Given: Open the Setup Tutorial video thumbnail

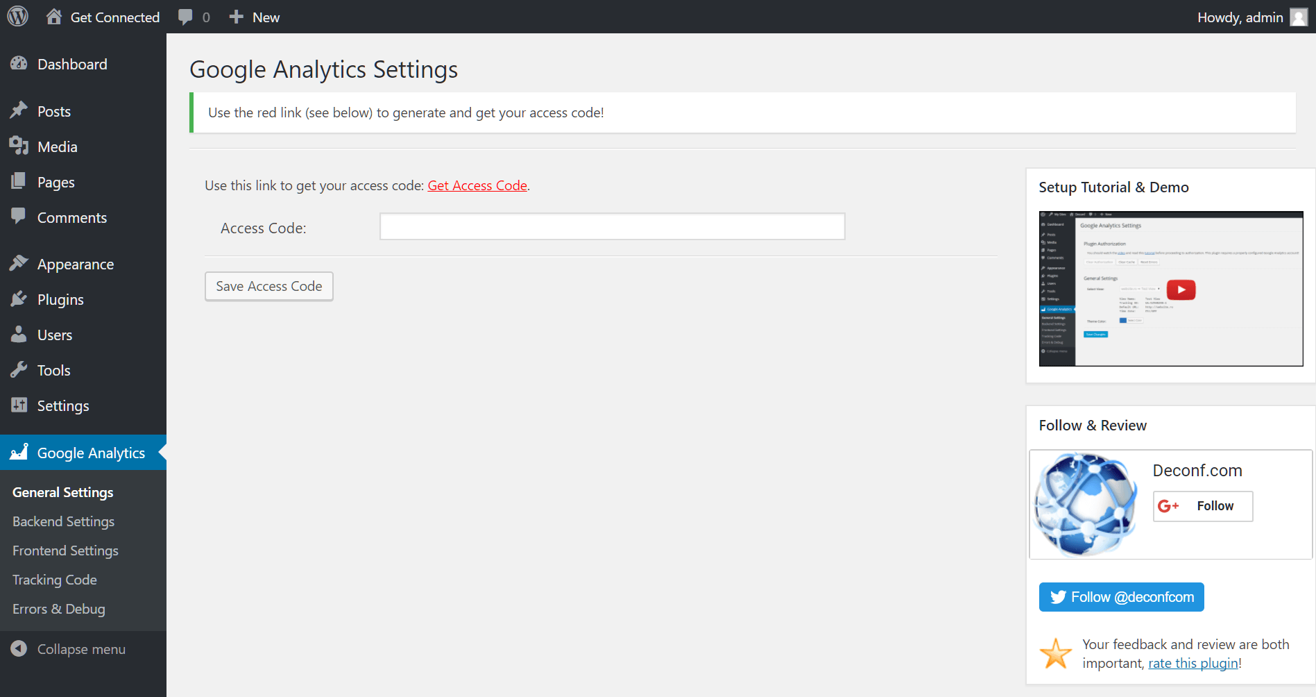Looking at the screenshot, I should click(1171, 289).
